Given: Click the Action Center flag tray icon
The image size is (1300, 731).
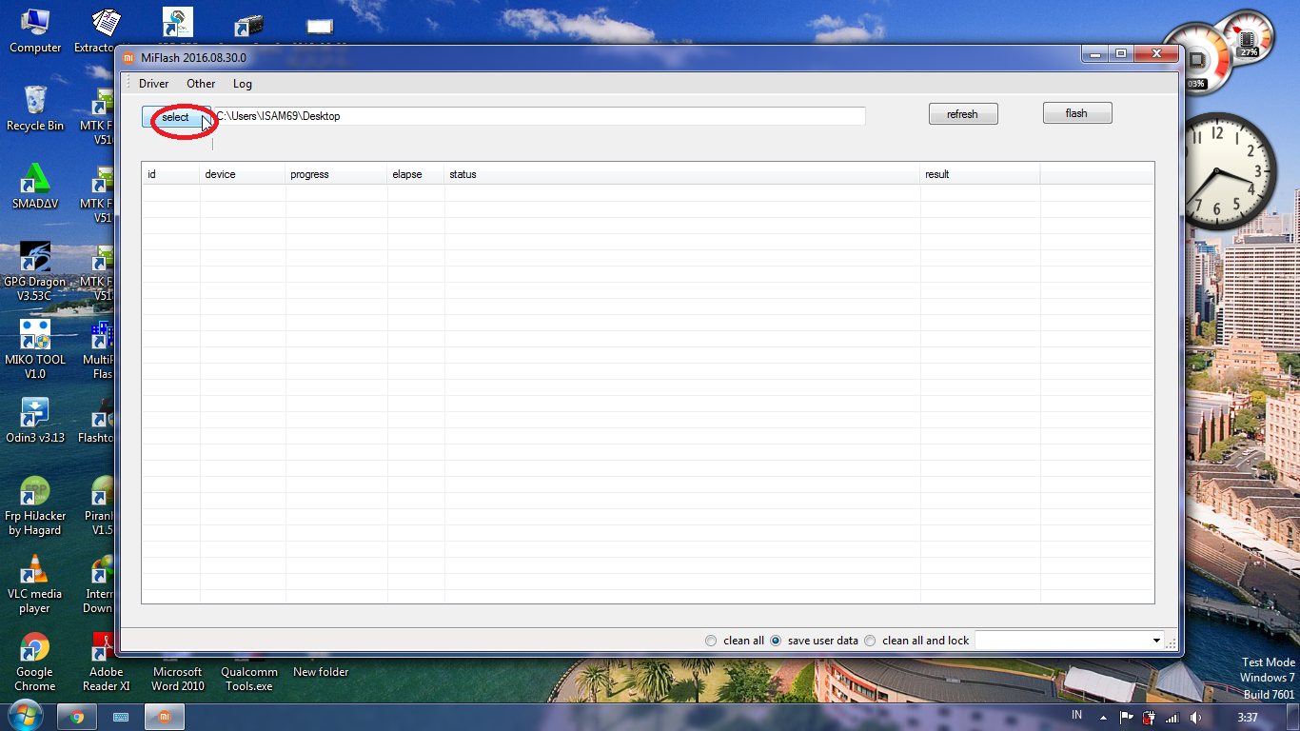Looking at the screenshot, I should point(1126,718).
